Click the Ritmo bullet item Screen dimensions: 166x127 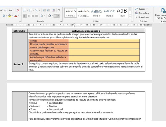pos(33,103)
